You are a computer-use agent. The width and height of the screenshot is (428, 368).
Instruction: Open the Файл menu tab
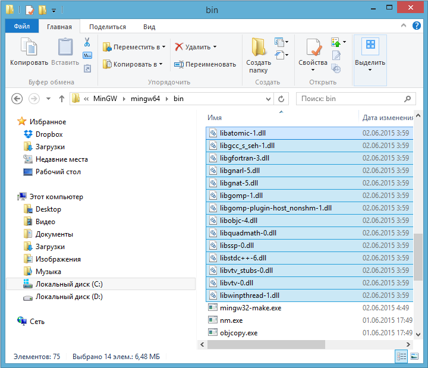[x=22, y=26]
